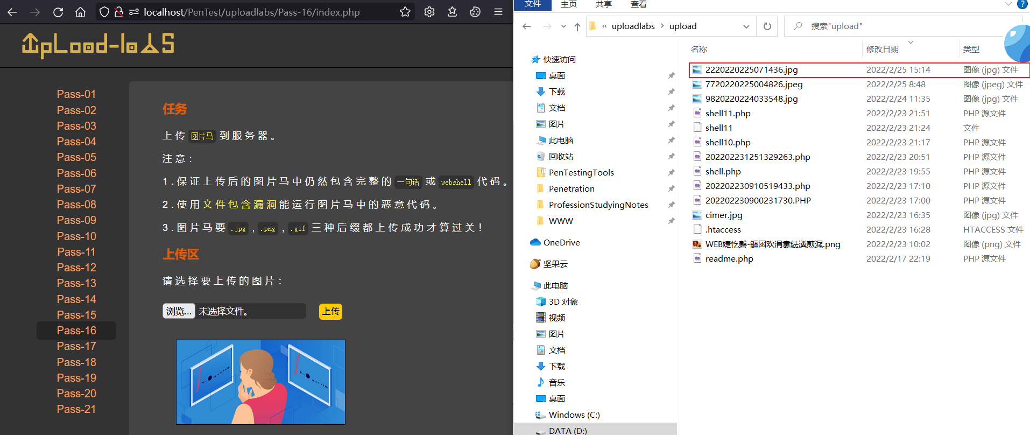Switch to the 查看 ribbon tab
1030x435 pixels.
(639, 4)
